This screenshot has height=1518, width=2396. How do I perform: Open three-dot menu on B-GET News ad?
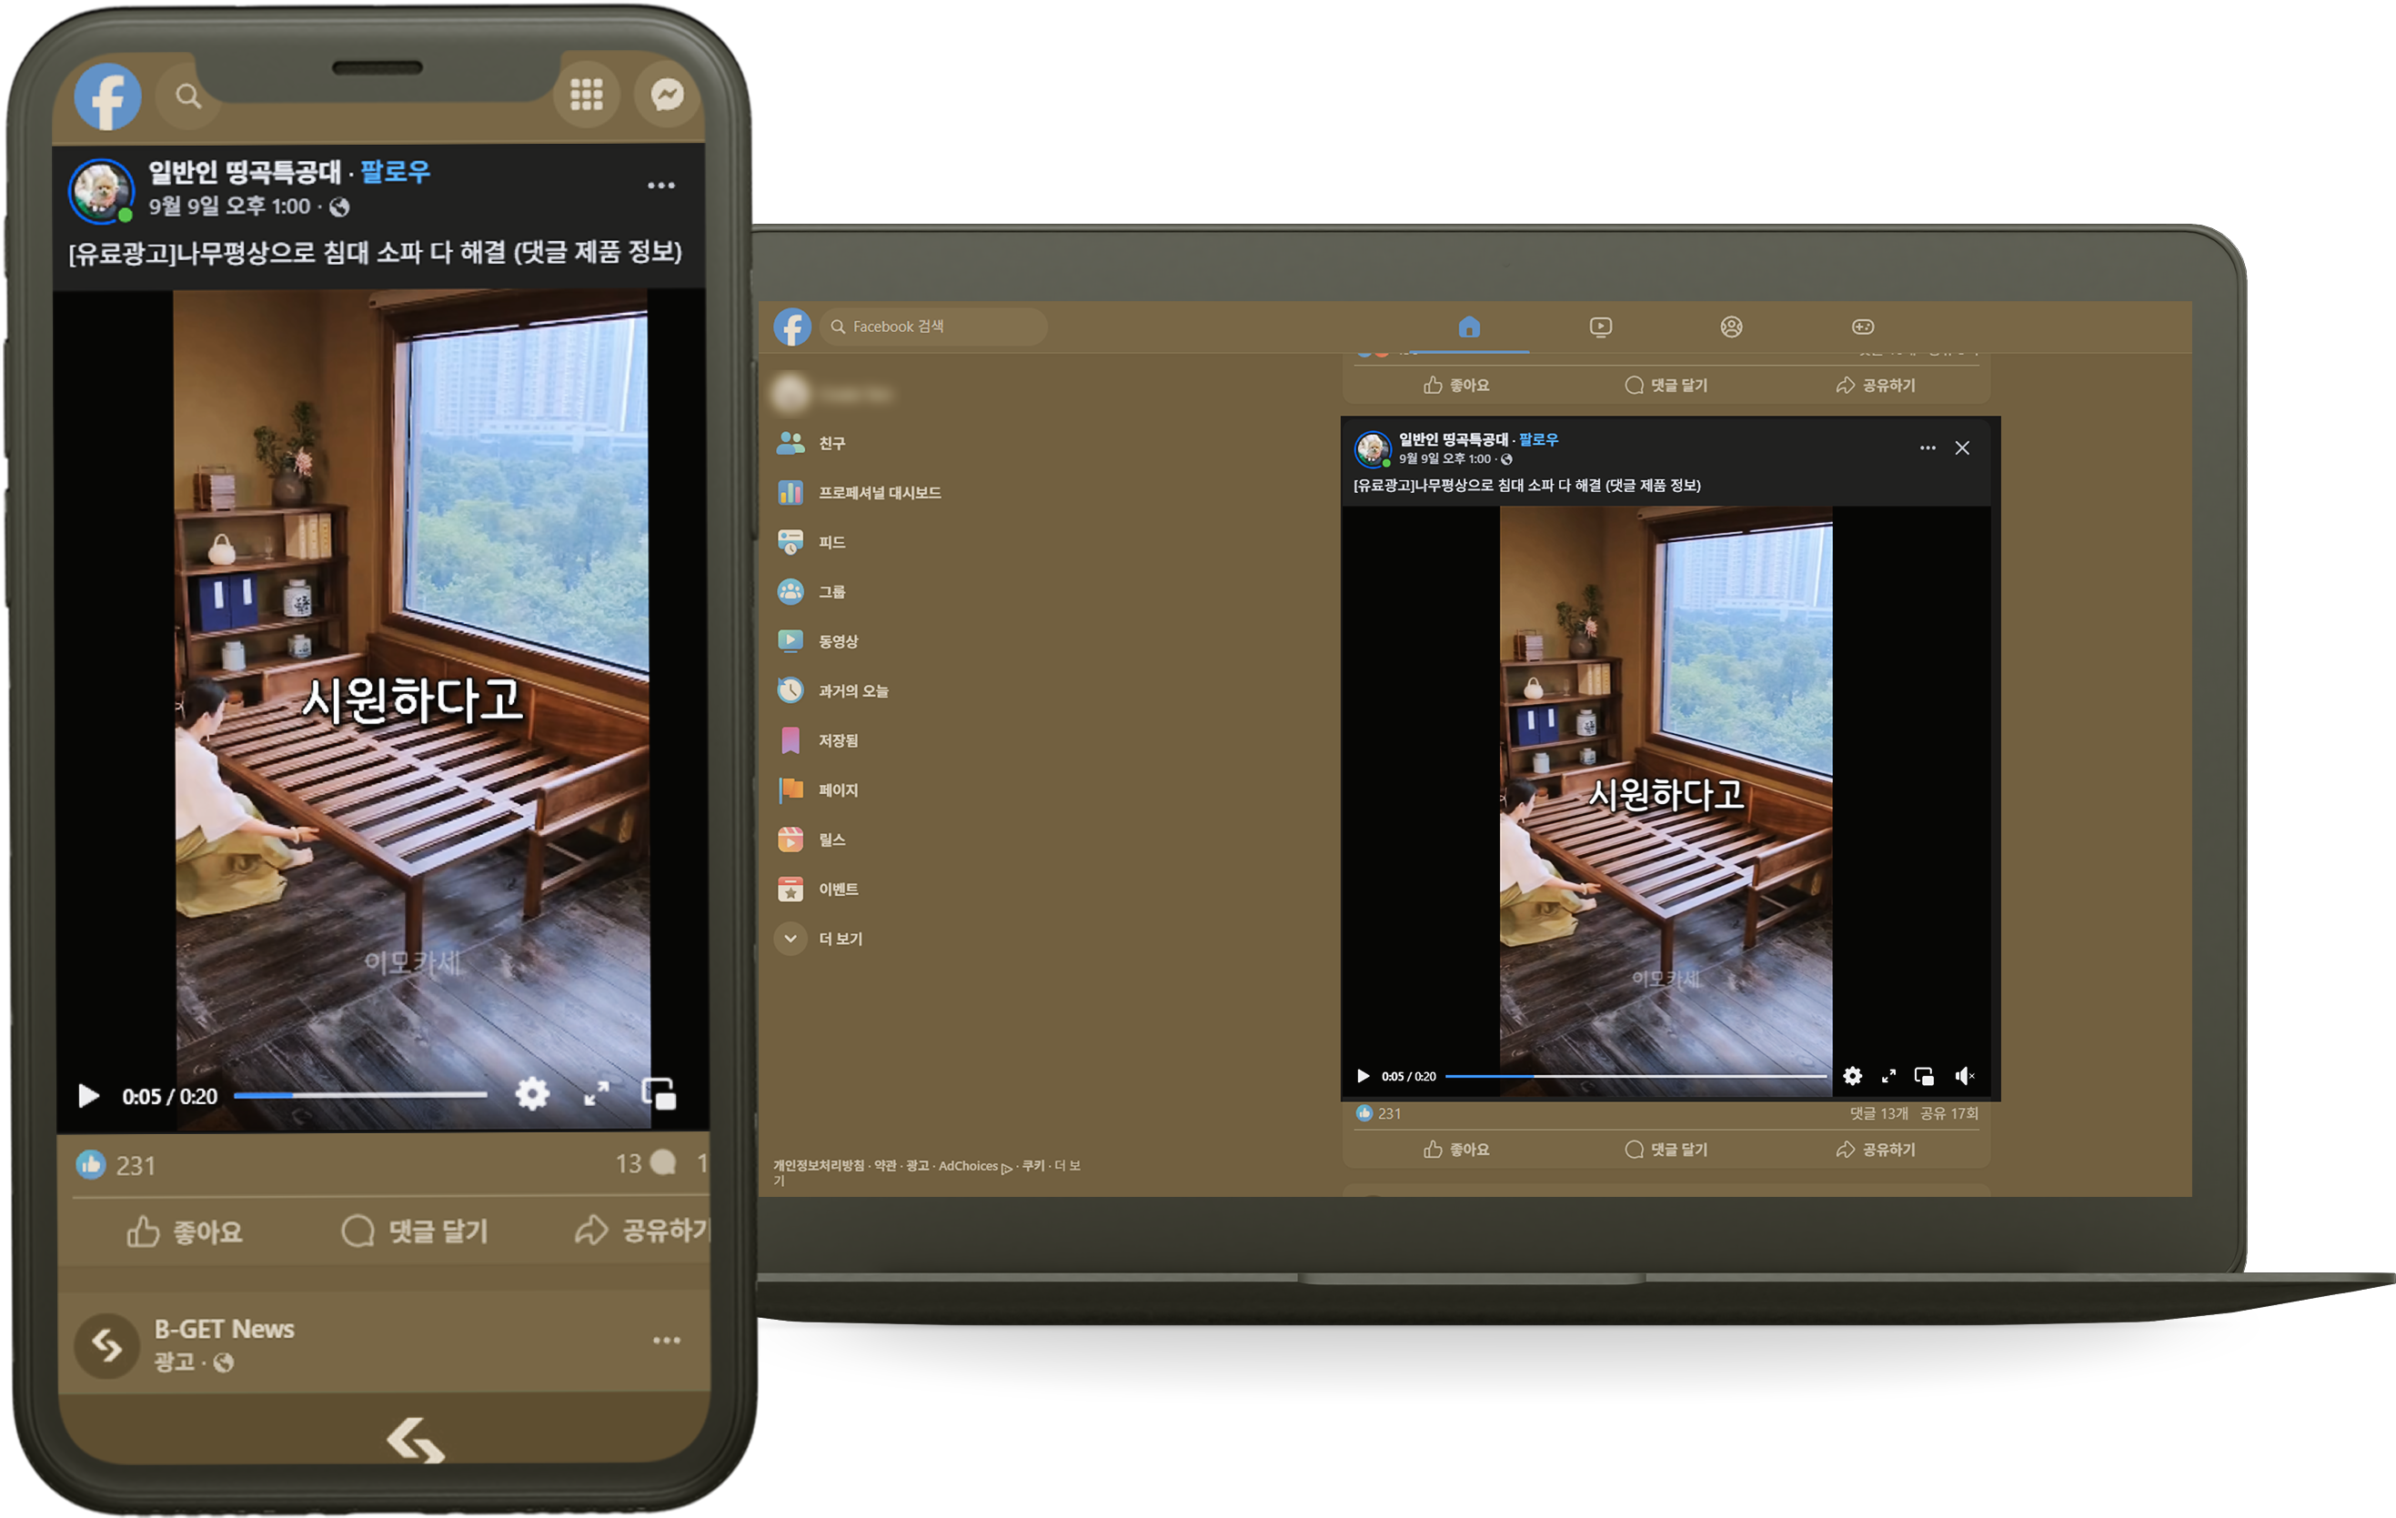(666, 1340)
